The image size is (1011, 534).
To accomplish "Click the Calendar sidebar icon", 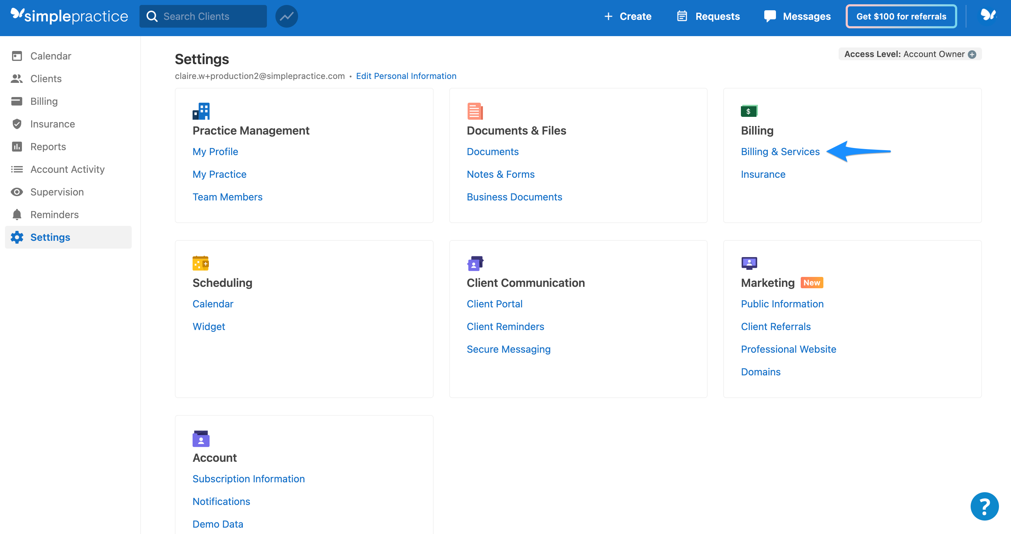I will point(17,56).
